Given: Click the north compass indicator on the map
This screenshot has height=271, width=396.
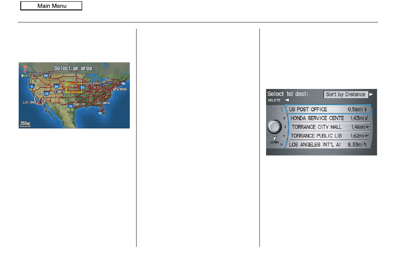Looking at the screenshot, I should click(x=25, y=69).
